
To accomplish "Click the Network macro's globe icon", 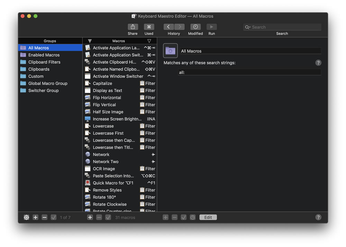I will tap(88, 155).
